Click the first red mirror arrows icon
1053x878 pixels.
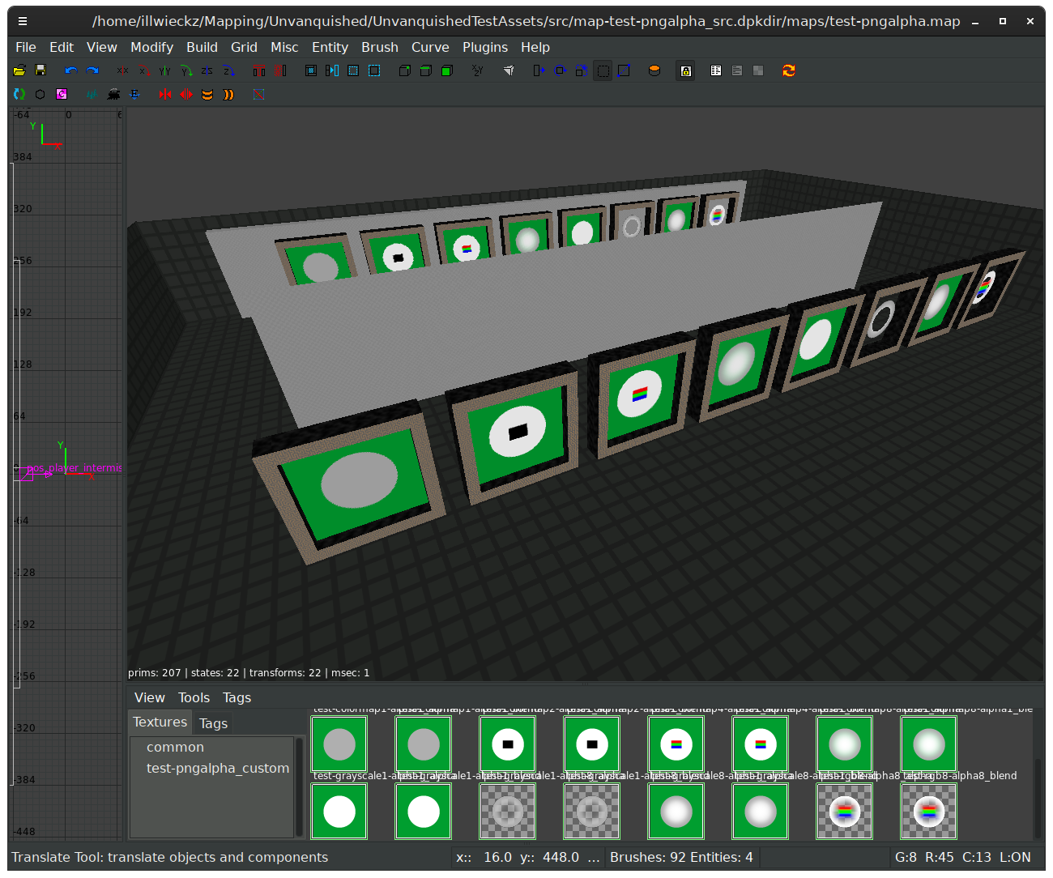(x=166, y=94)
